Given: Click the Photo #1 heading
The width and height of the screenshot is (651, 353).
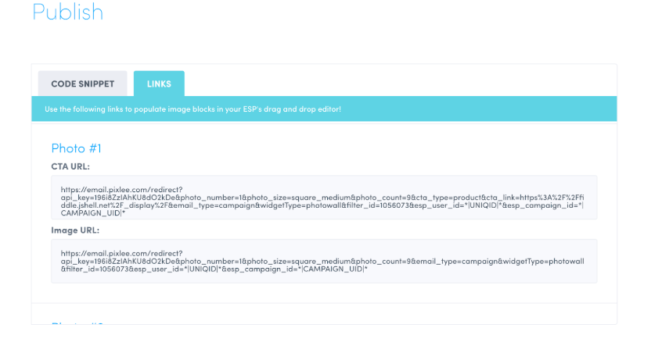Looking at the screenshot, I should pyautogui.click(x=76, y=148).
